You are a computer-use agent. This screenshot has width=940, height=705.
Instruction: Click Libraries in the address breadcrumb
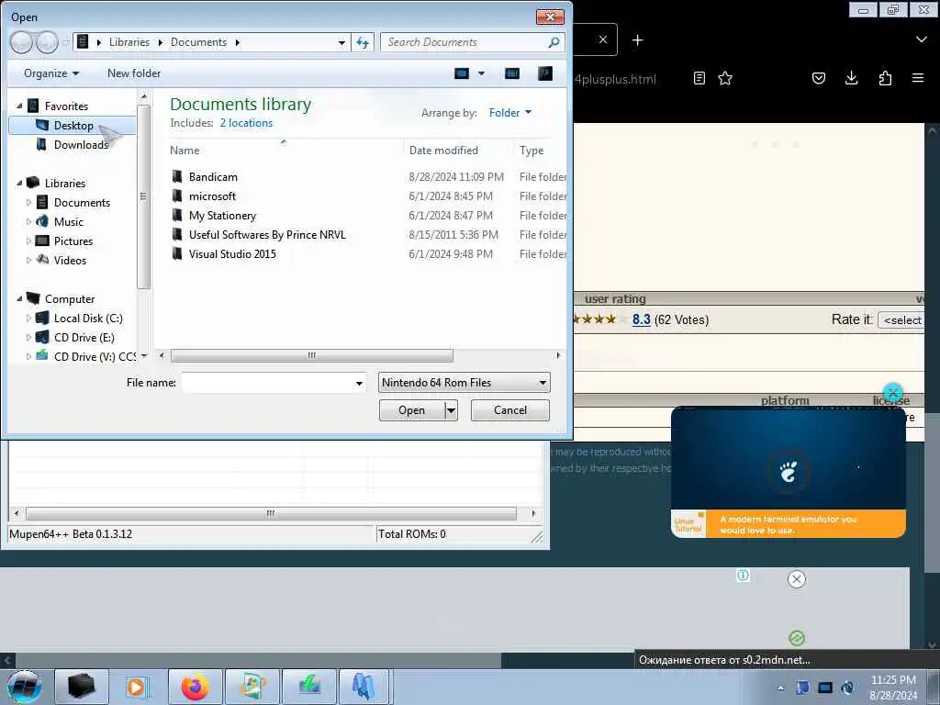click(x=129, y=42)
